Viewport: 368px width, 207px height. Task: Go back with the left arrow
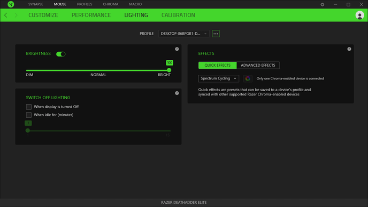[x=6, y=15]
